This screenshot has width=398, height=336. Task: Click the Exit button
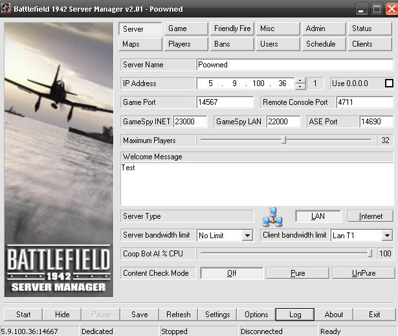pyautogui.click(x=375, y=315)
